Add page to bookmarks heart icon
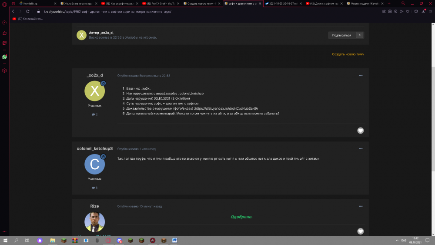 pyautogui.click(x=408, y=11)
